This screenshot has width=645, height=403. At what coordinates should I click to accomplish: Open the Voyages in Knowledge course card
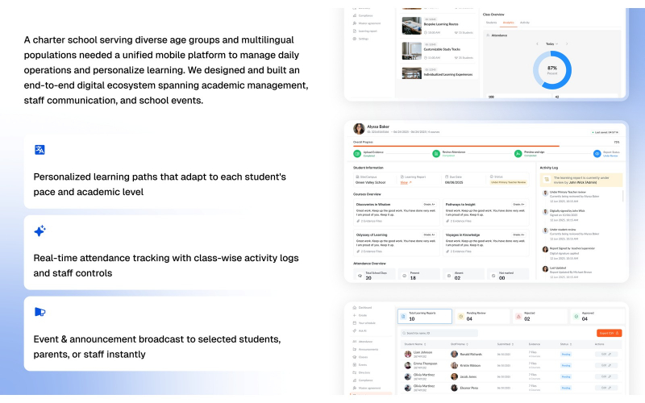click(486, 243)
